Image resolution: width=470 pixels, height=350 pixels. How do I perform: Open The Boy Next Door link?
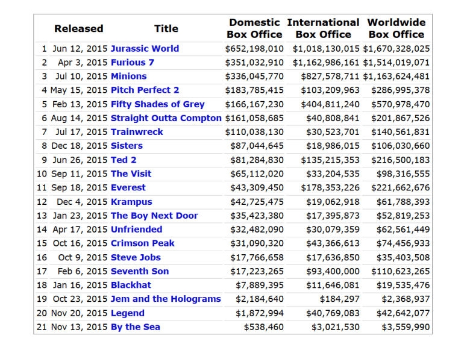pyautogui.click(x=154, y=216)
